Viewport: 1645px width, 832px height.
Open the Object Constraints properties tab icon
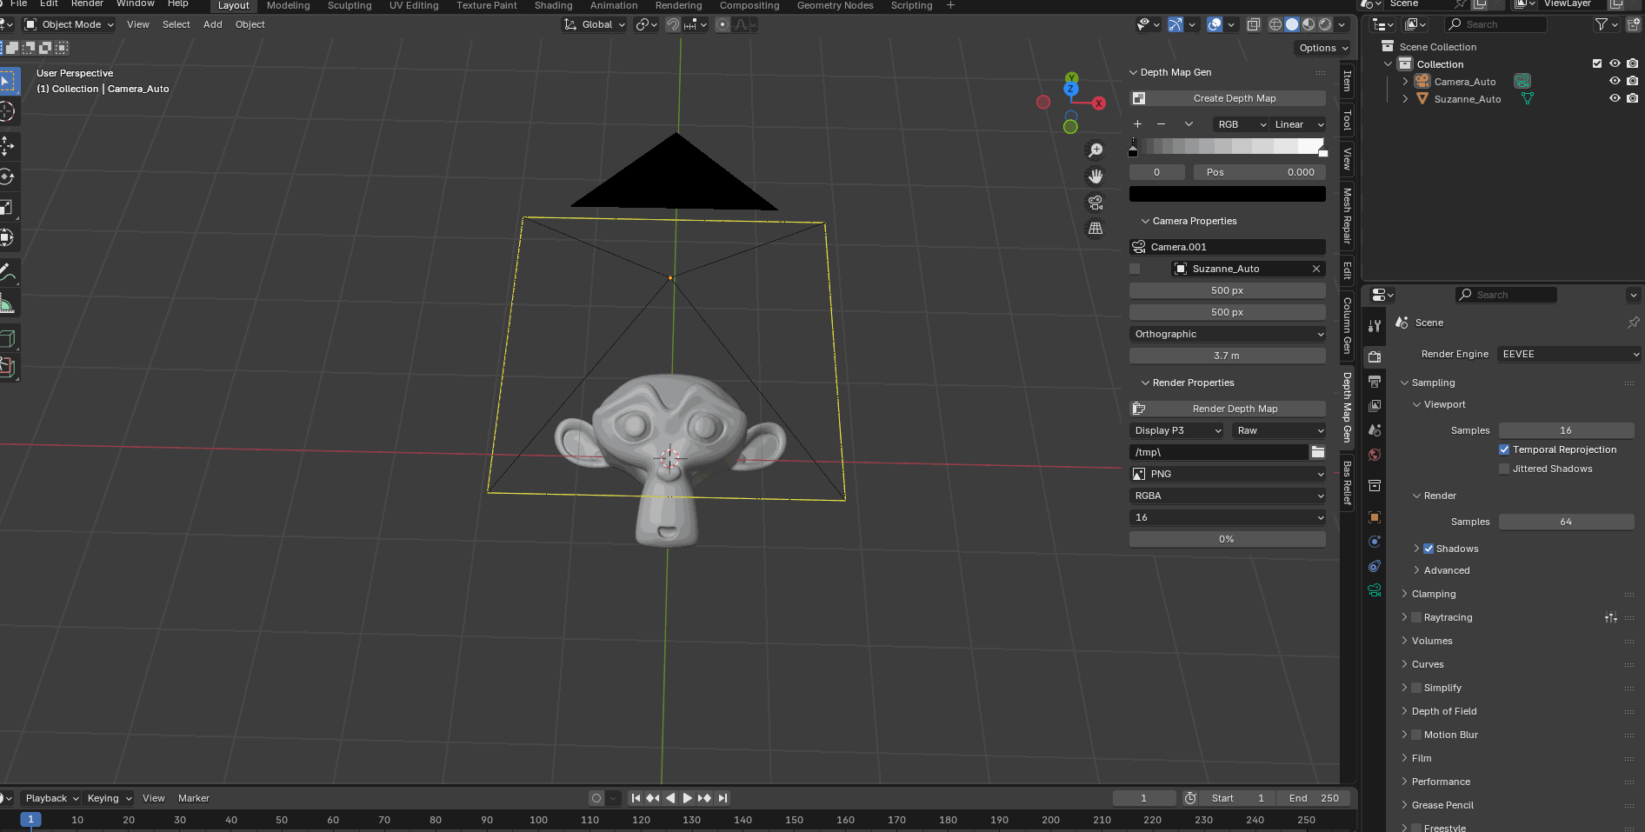1375,566
